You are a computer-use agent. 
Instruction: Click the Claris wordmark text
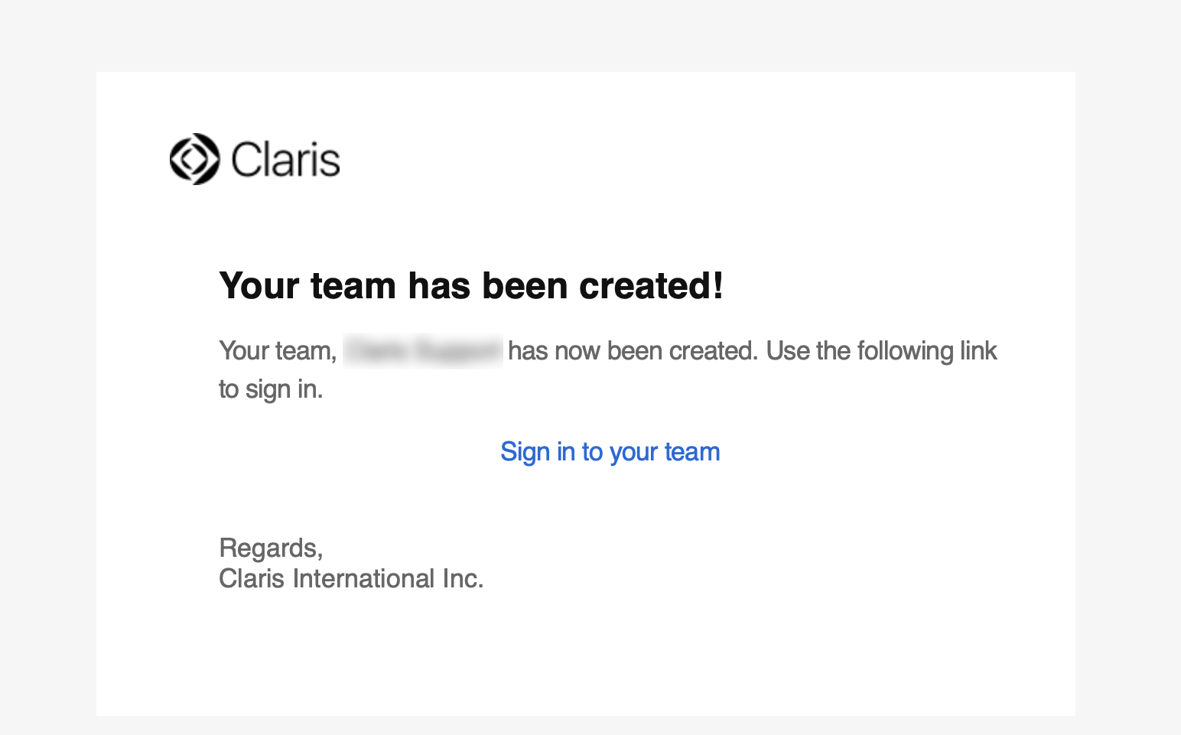(285, 160)
